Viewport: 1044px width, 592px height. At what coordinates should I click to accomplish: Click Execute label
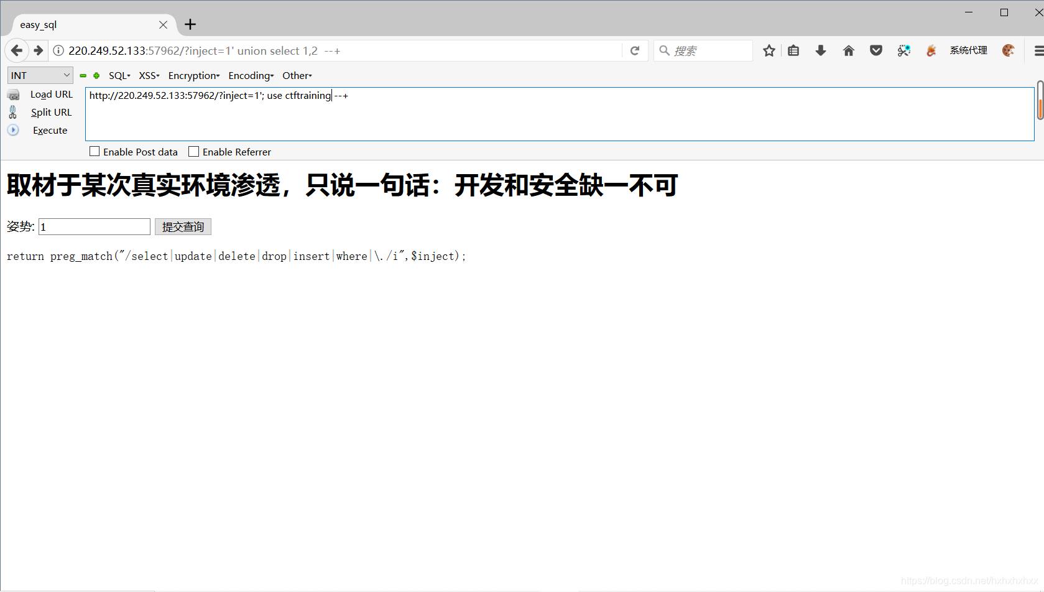click(x=50, y=131)
